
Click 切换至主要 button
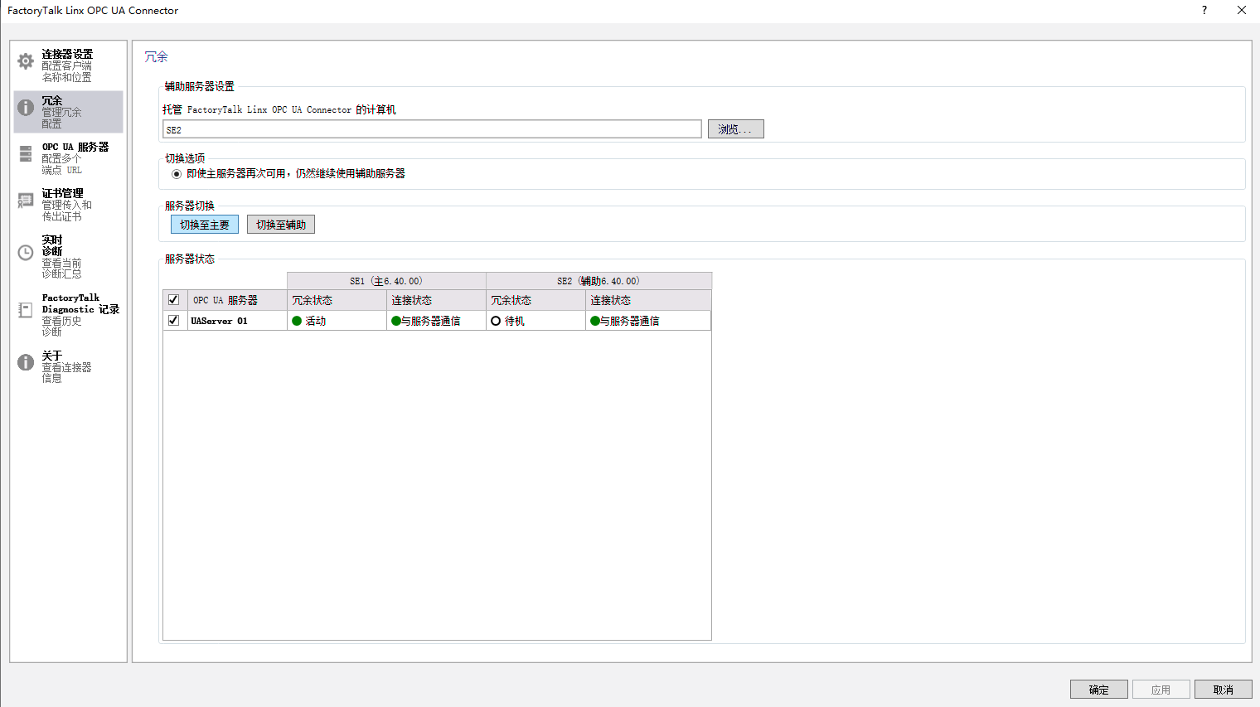tap(205, 225)
